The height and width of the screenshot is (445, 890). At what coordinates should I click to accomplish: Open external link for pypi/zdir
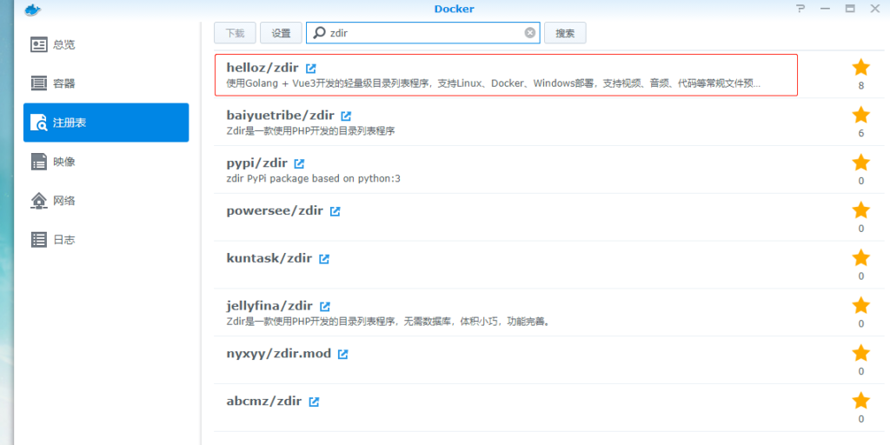click(x=299, y=163)
